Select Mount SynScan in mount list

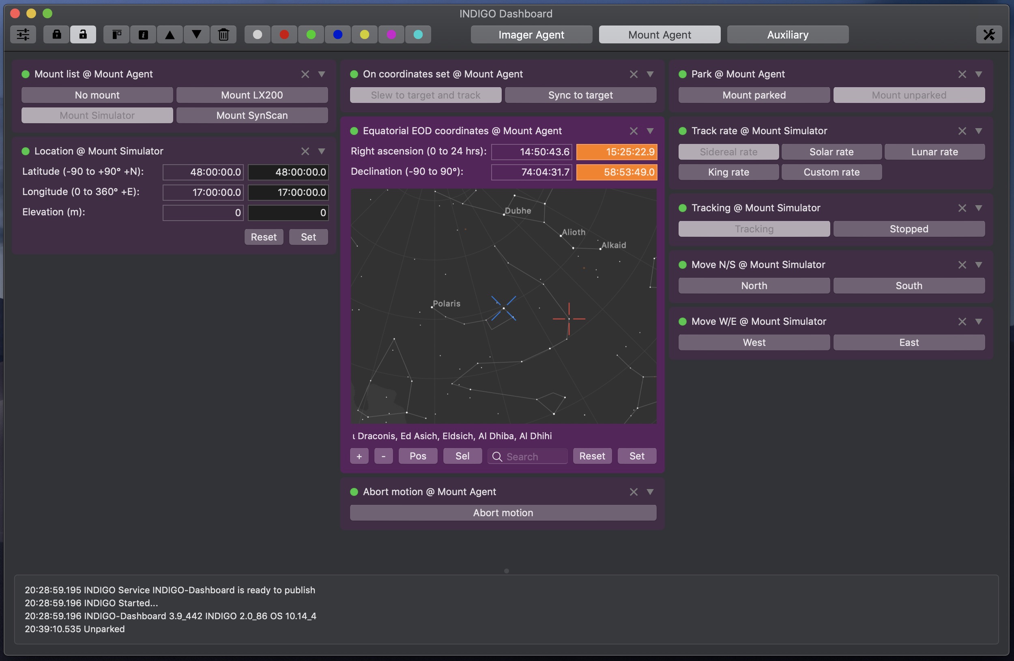tap(252, 116)
